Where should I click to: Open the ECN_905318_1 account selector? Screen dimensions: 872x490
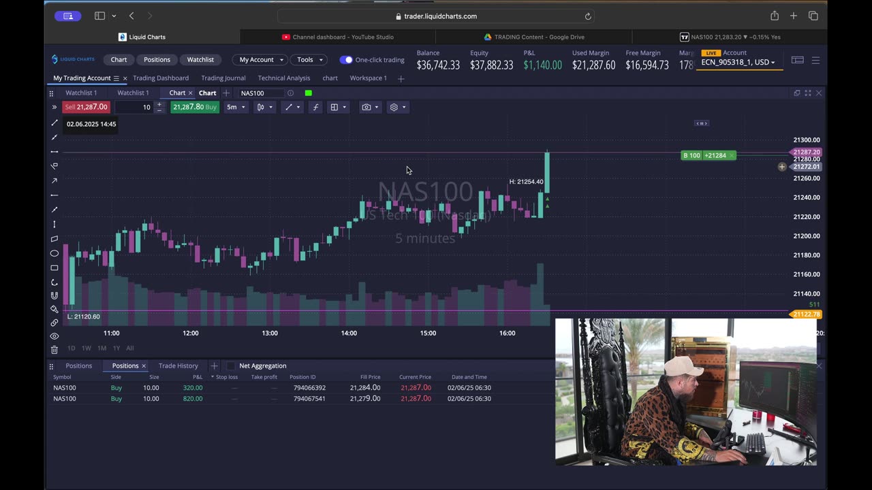pyautogui.click(x=738, y=62)
